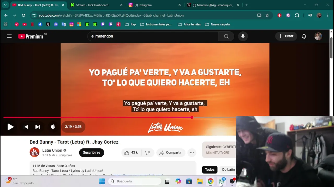
Task: Open the tab search dropdown arrow
Action: tap(5, 5)
